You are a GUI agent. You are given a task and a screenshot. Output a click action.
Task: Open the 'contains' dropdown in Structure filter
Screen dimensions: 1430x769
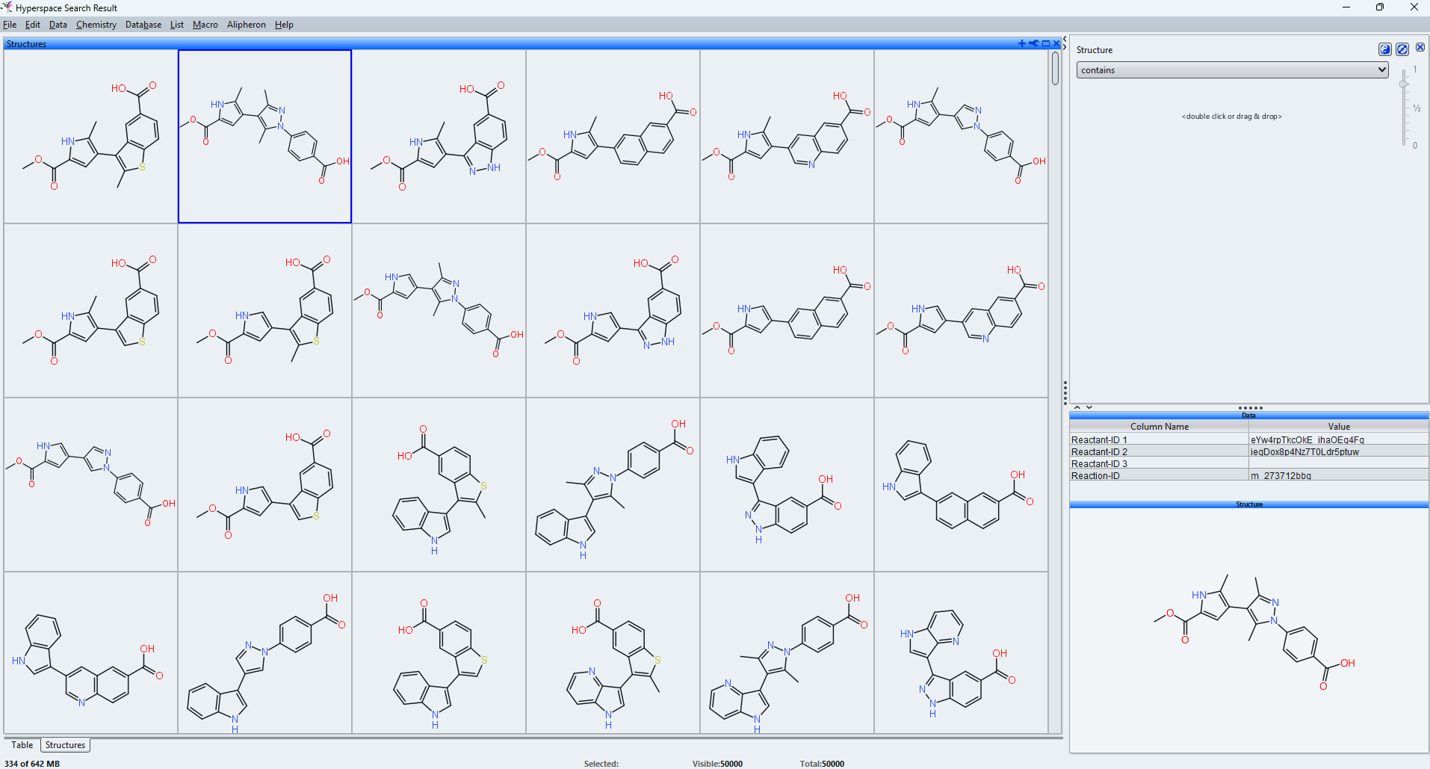1232,70
